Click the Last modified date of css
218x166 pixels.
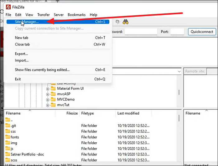[x=134, y=131]
